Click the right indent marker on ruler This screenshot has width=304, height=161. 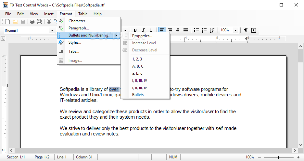[246, 38]
